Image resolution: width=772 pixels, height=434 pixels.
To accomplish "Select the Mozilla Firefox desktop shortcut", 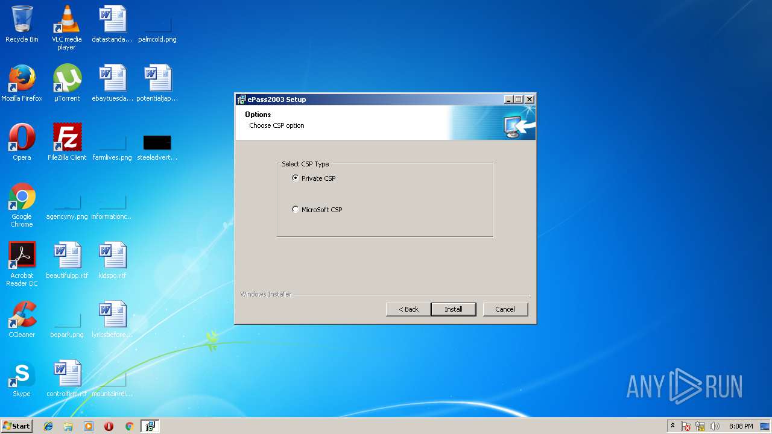I will point(22,83).
